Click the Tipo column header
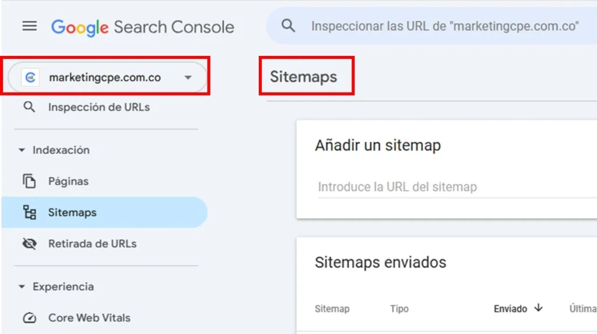The image size is (597, 334). tap(399, 309)
